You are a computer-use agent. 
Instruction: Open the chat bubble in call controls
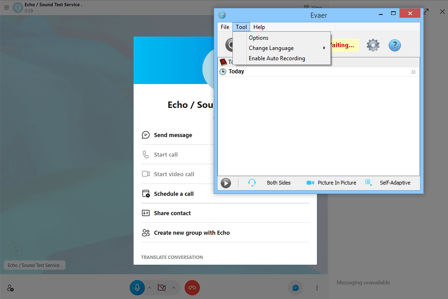(x=295, y=288)
